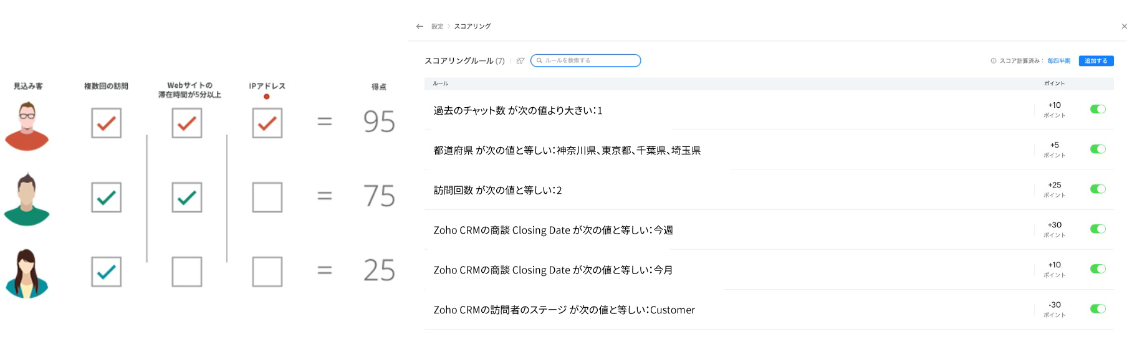Screen dimensions: 1127x347
Task: Focus the ルールを検索する search field
Action: [589, 60]
